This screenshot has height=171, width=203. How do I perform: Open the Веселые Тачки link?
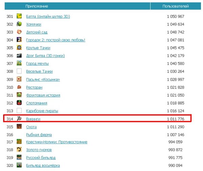pyautogui.click(x=39, y=71)
